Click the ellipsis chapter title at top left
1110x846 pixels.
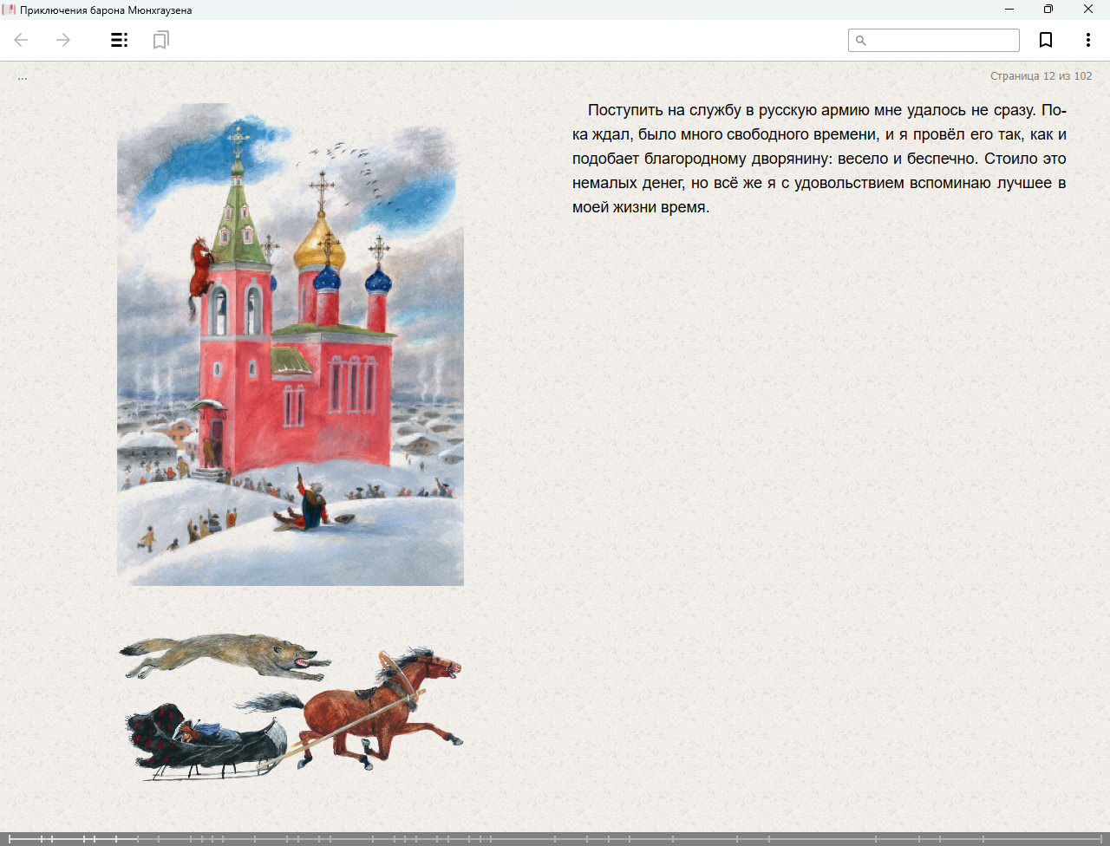click(x=23, y=77)
